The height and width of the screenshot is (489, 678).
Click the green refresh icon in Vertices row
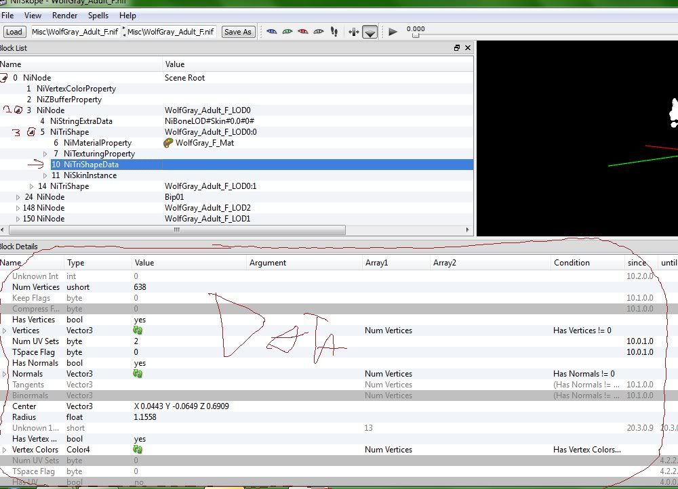(x=138, y=331)
